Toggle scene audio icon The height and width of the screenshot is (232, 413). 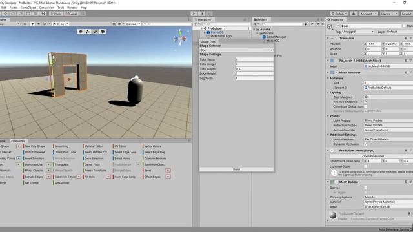39,24
